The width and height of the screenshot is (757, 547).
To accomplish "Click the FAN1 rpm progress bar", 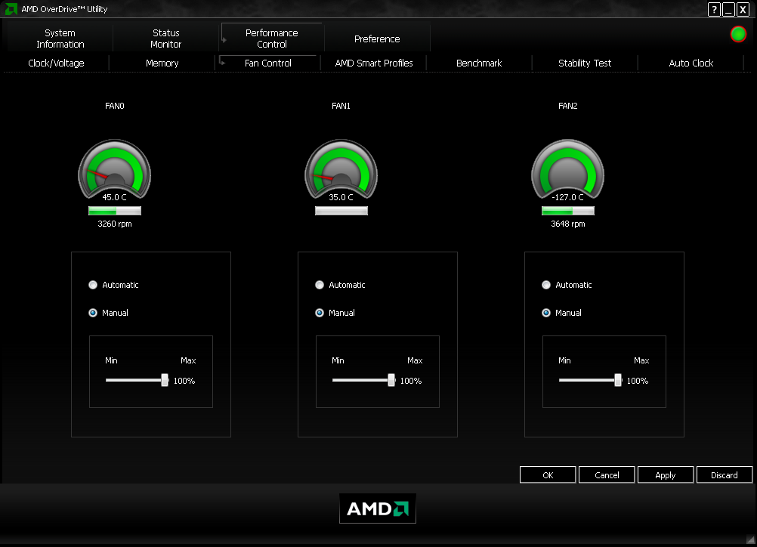I will click(341, 211).
